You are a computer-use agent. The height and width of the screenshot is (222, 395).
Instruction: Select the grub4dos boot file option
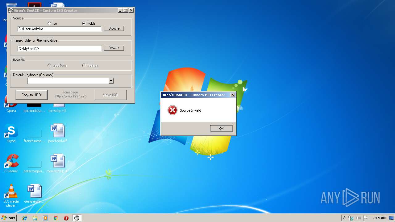pyautogui.click(x=49, y=65)
